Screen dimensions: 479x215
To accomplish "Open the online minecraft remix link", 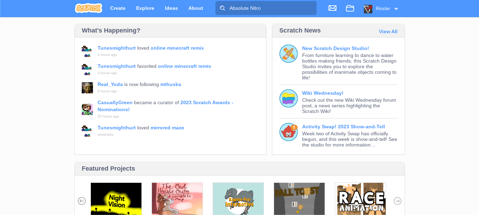I will click(177, 48).
